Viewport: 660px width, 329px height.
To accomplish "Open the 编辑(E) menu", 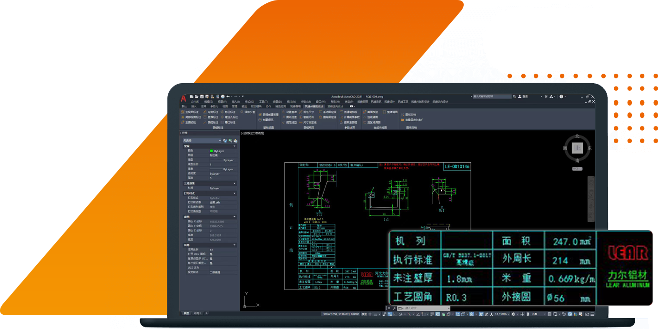I will pyautogui.click(x=209, y=102).
